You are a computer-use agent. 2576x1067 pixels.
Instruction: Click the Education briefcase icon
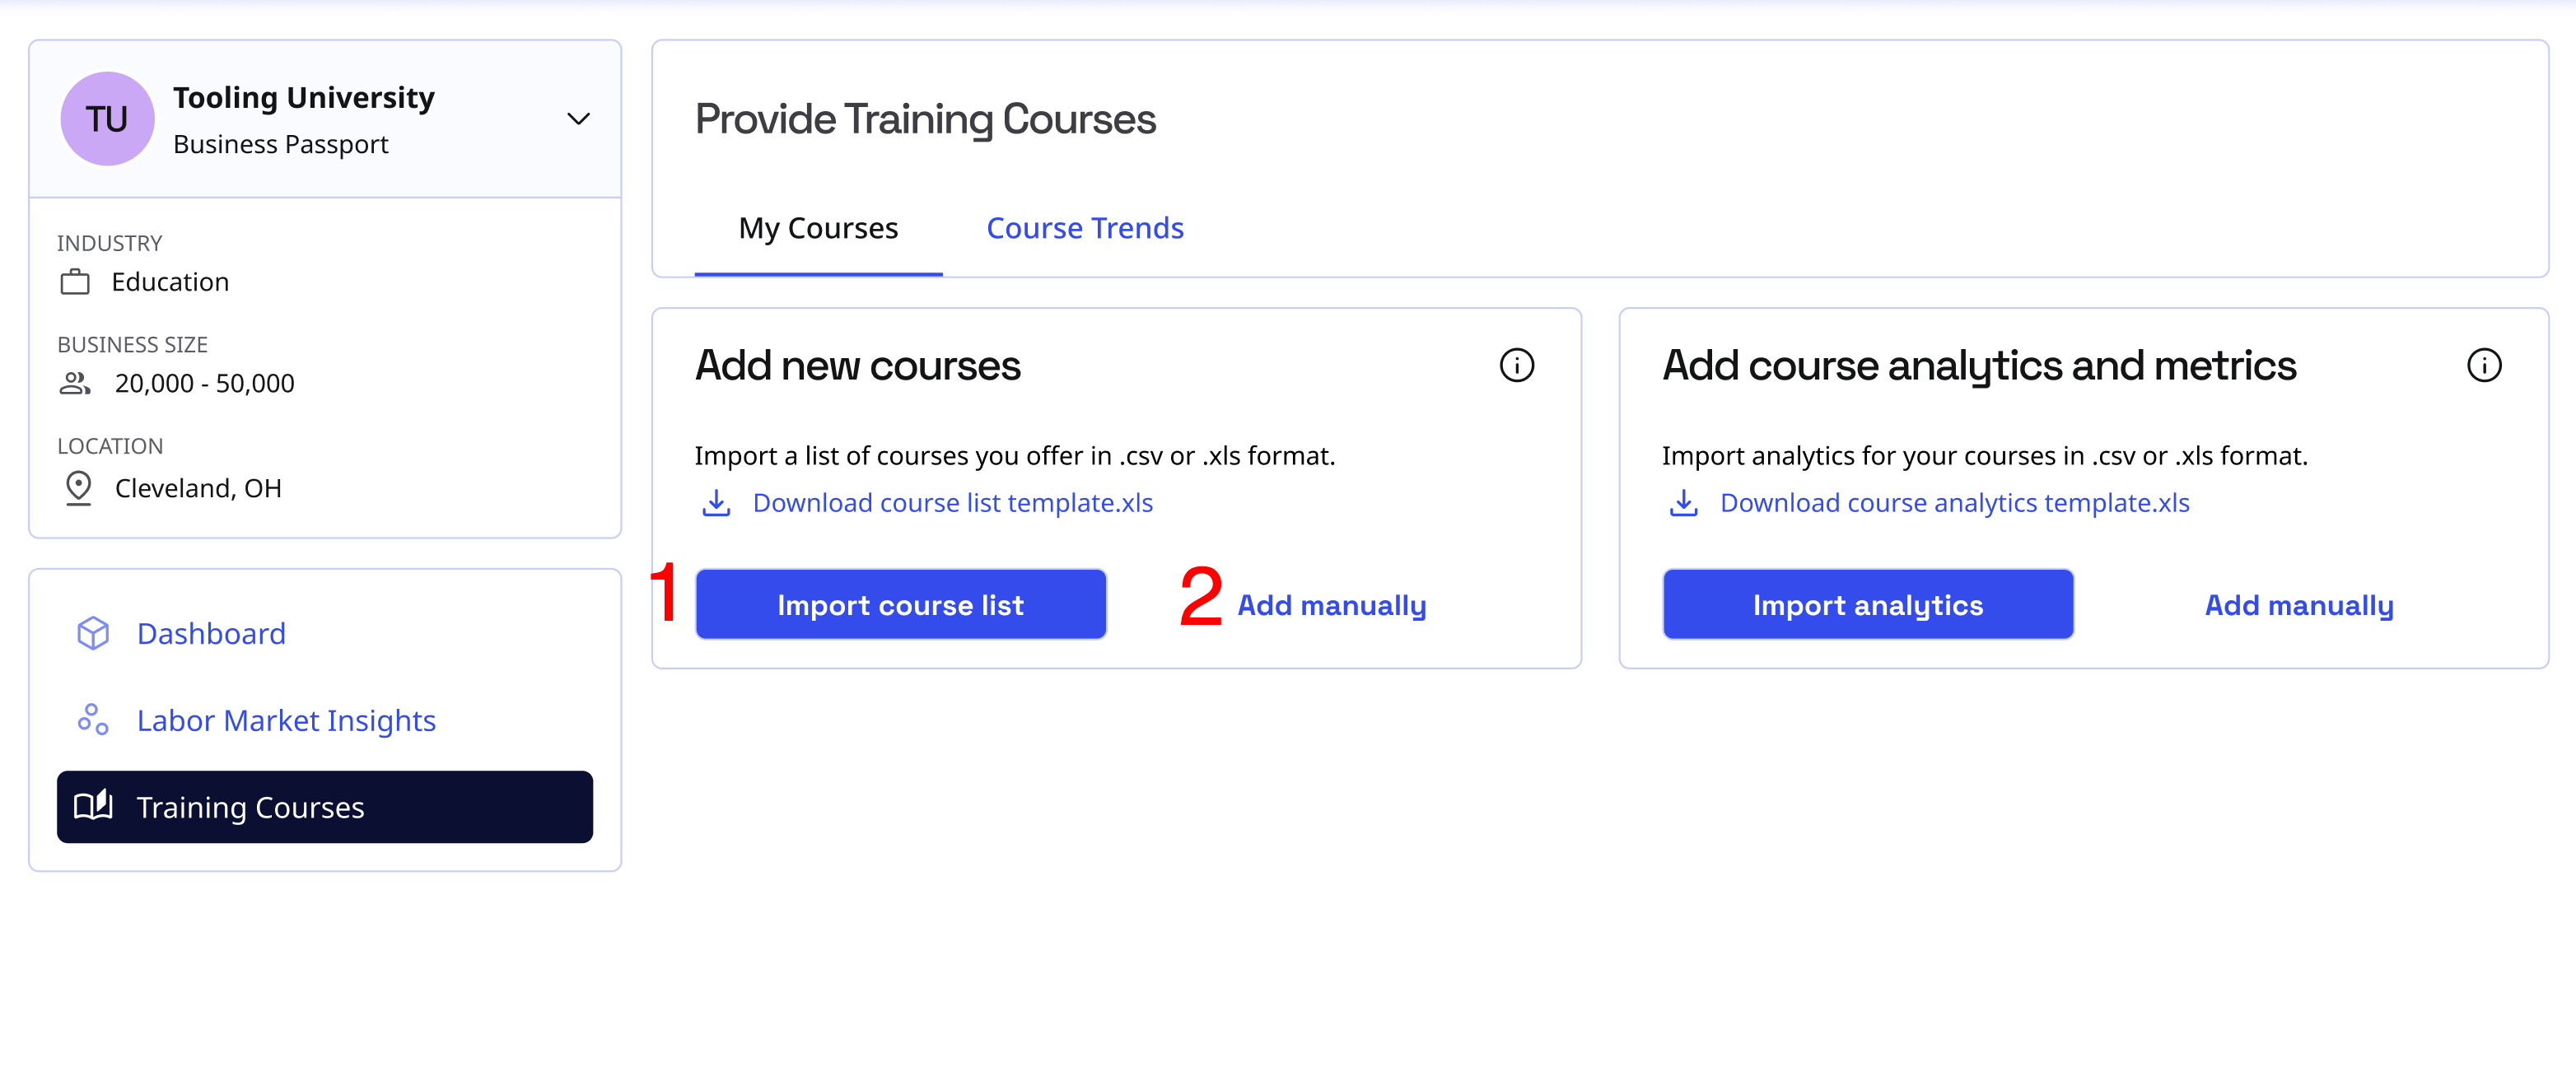pyautogui.click(x=75, y=283)
